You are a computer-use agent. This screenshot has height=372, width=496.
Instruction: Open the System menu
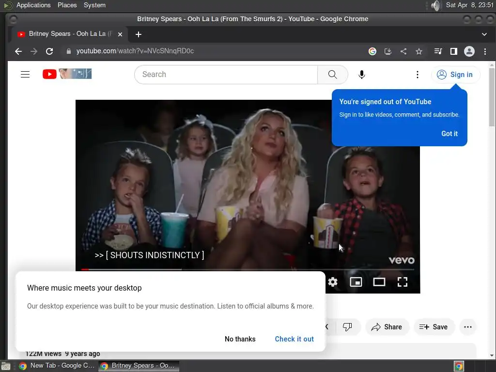[x=94, y=5]
